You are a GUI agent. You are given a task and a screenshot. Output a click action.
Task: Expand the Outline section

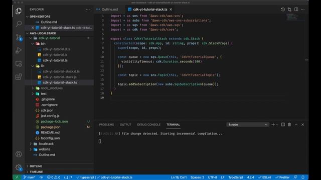click(x=36, y=166)
